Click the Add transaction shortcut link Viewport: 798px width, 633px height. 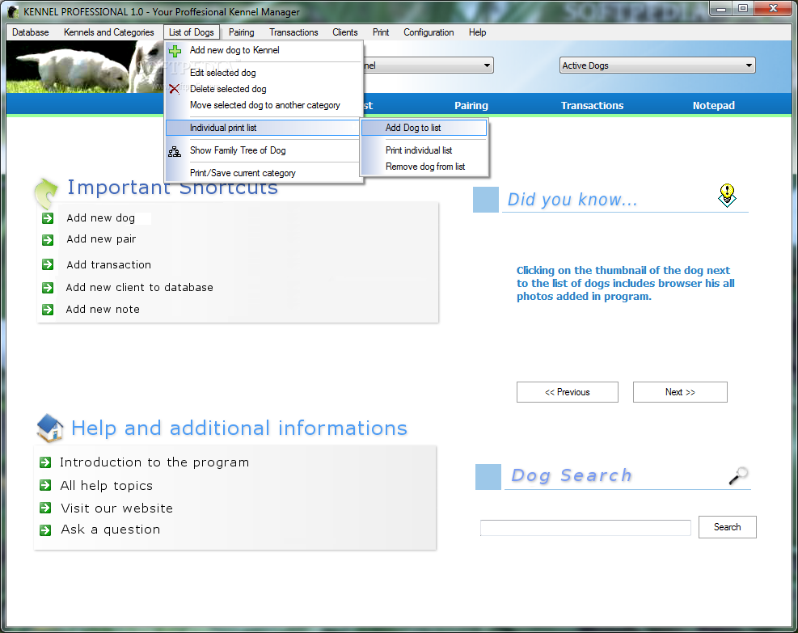[x=109, y=264]
